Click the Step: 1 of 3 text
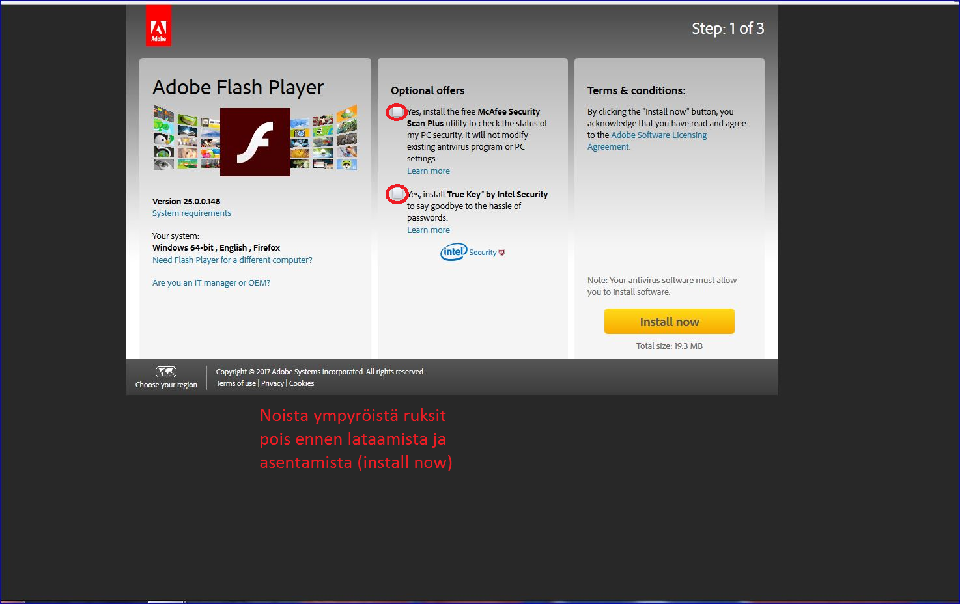960x604 pixels. click(x=728, y=28)
